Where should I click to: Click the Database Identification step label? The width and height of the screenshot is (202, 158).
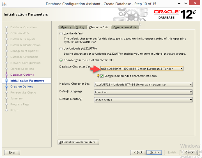pos(25,45)
